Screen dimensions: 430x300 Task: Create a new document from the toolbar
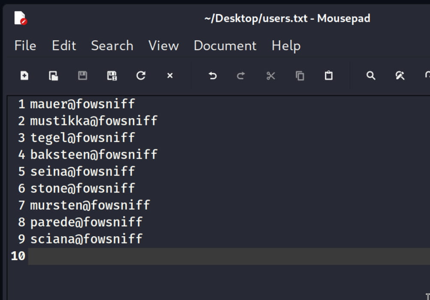click(x=24, y=76)
